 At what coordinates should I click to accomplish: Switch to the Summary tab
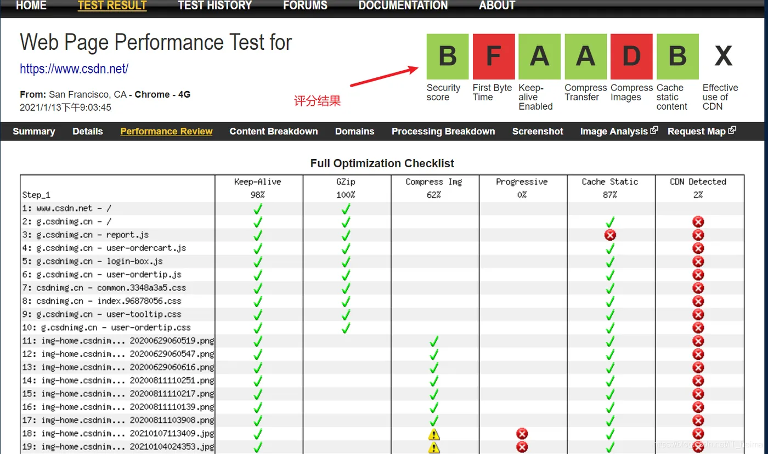[34, 132]
